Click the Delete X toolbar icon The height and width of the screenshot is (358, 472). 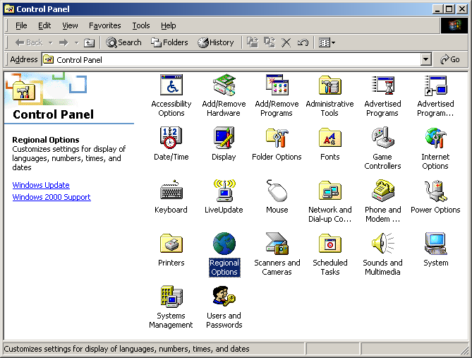tap(286, 42)
